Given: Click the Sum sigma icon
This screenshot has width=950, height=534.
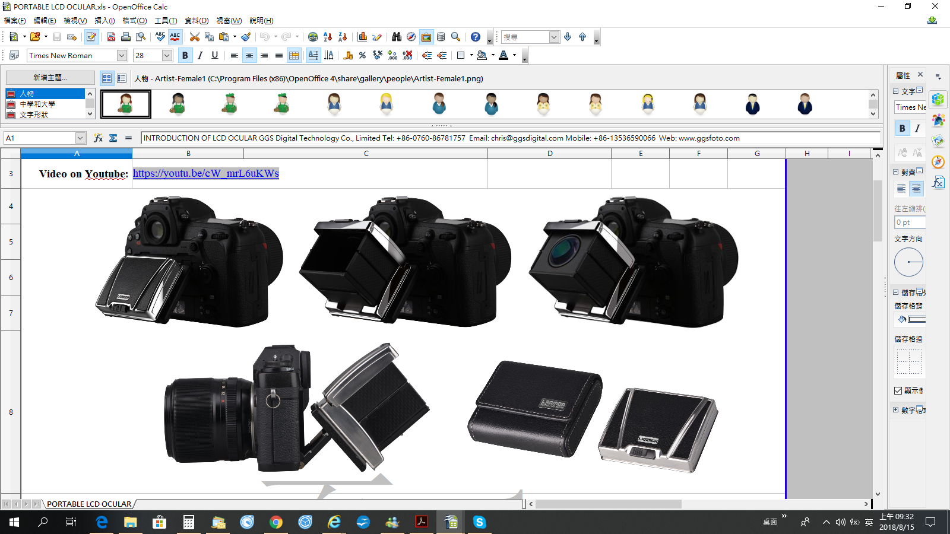Looking at the screenshot, I should [113, 138].
